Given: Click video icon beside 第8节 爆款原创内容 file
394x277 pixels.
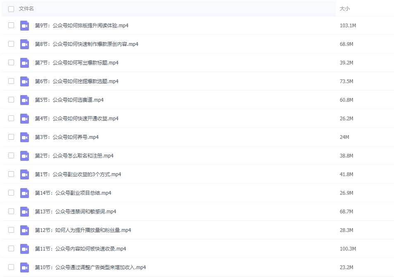Looking at the screenshot, I should tap(25, 44).
